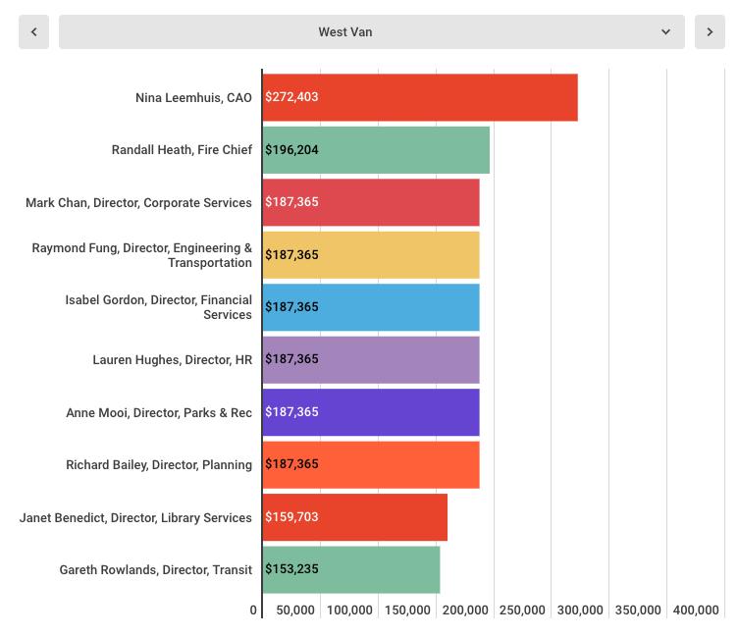This screenshot has height=637, width=738.
Task: Click the 400,000 axis tick label
Action: (696, 610)
